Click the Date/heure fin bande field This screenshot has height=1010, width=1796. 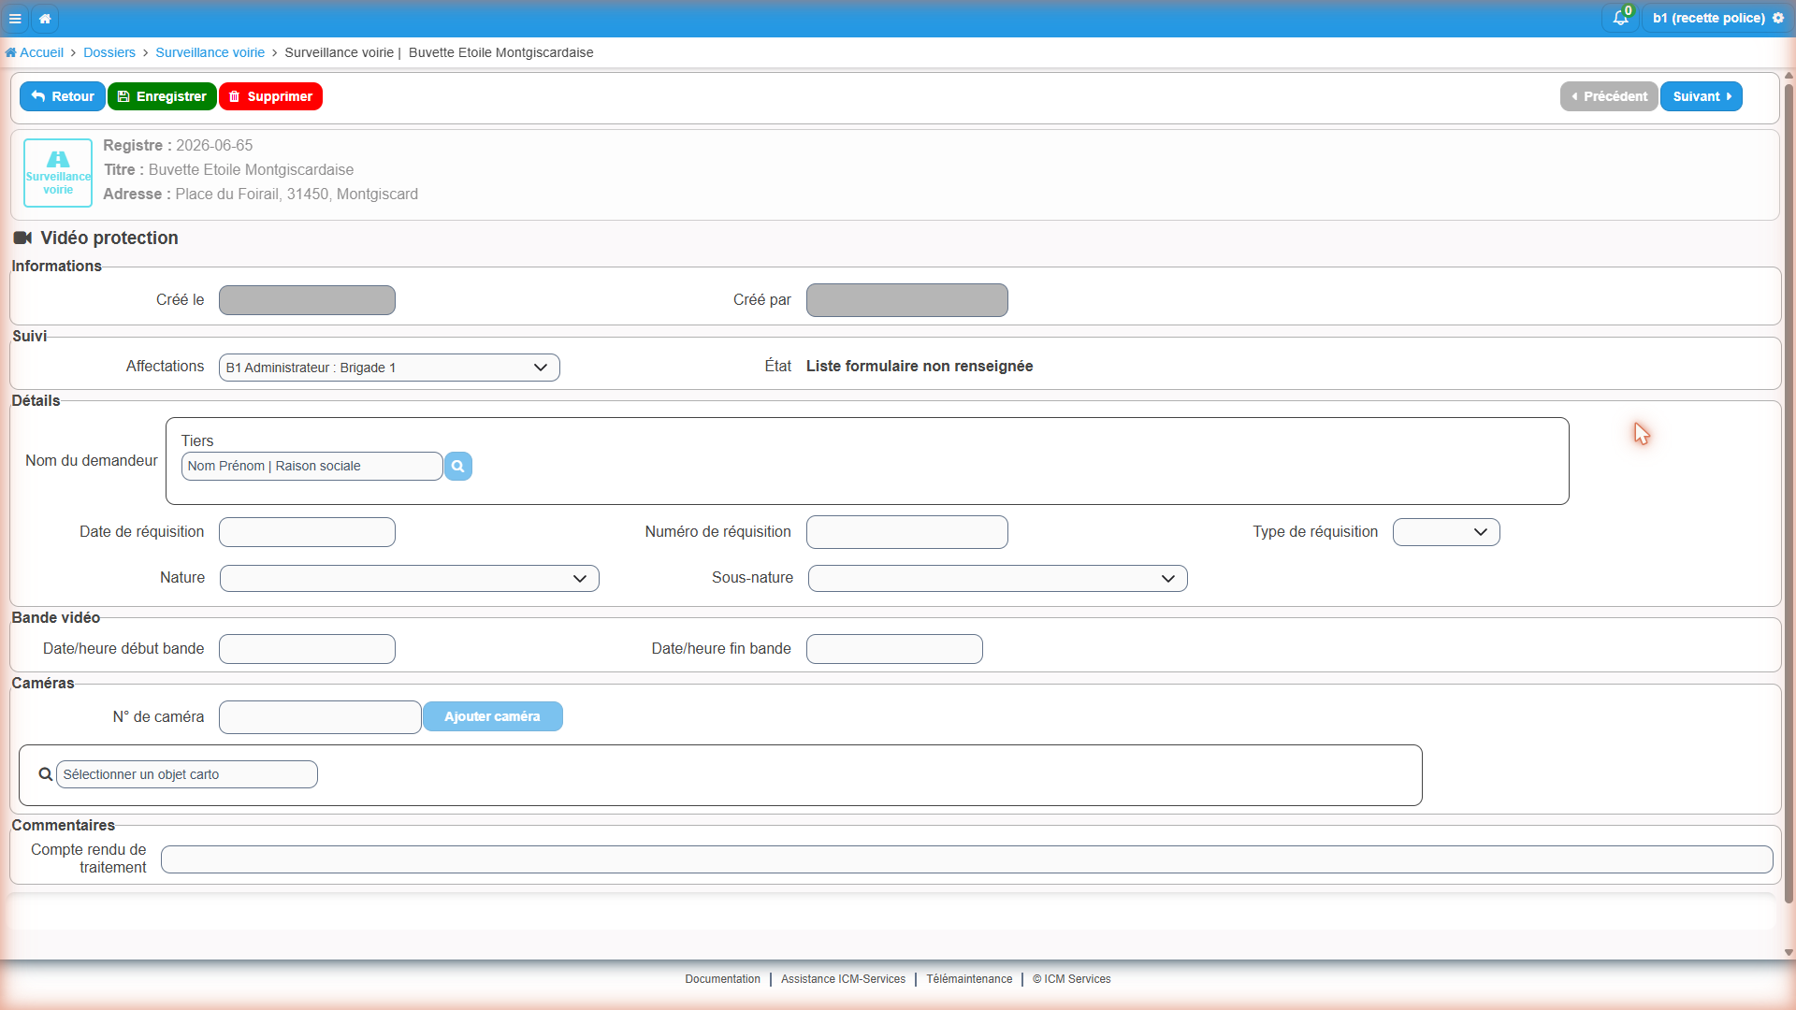pos(894,649)
